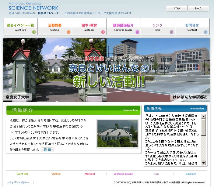Viewport: 214px width, 191px height.
Task: Click the pink arrow icon under Material
Action: pos(103,32)
